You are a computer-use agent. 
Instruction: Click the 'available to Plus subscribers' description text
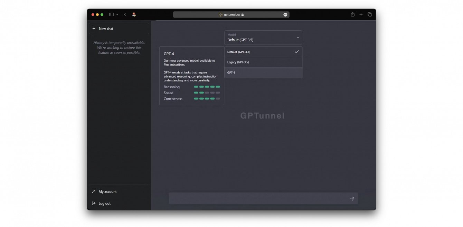point(189,62)
